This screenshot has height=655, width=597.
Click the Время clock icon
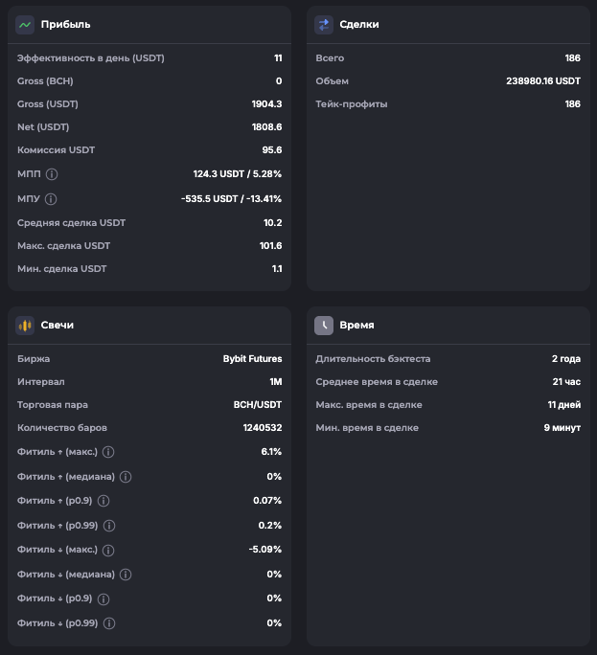pos(324,325)
